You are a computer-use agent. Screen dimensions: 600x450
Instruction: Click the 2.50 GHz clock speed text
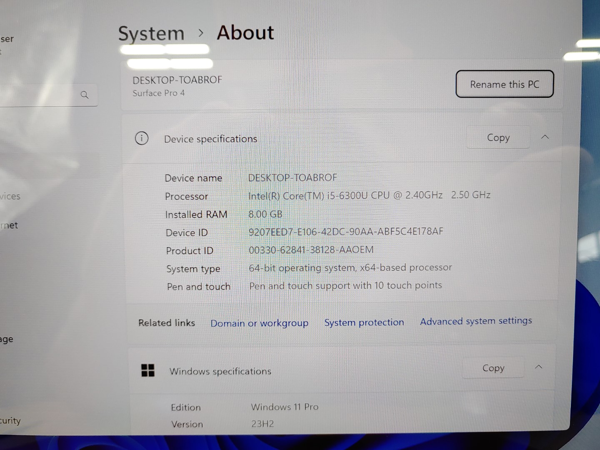471,195
